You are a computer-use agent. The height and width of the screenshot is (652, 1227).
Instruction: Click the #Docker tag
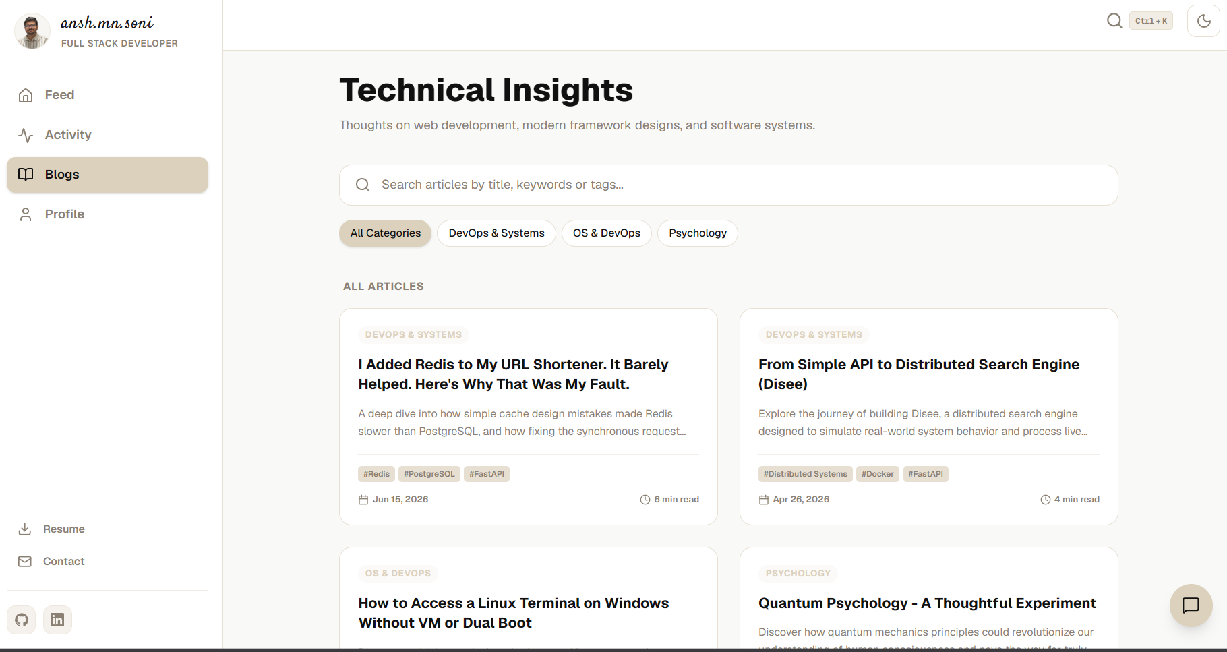(878, 474)
